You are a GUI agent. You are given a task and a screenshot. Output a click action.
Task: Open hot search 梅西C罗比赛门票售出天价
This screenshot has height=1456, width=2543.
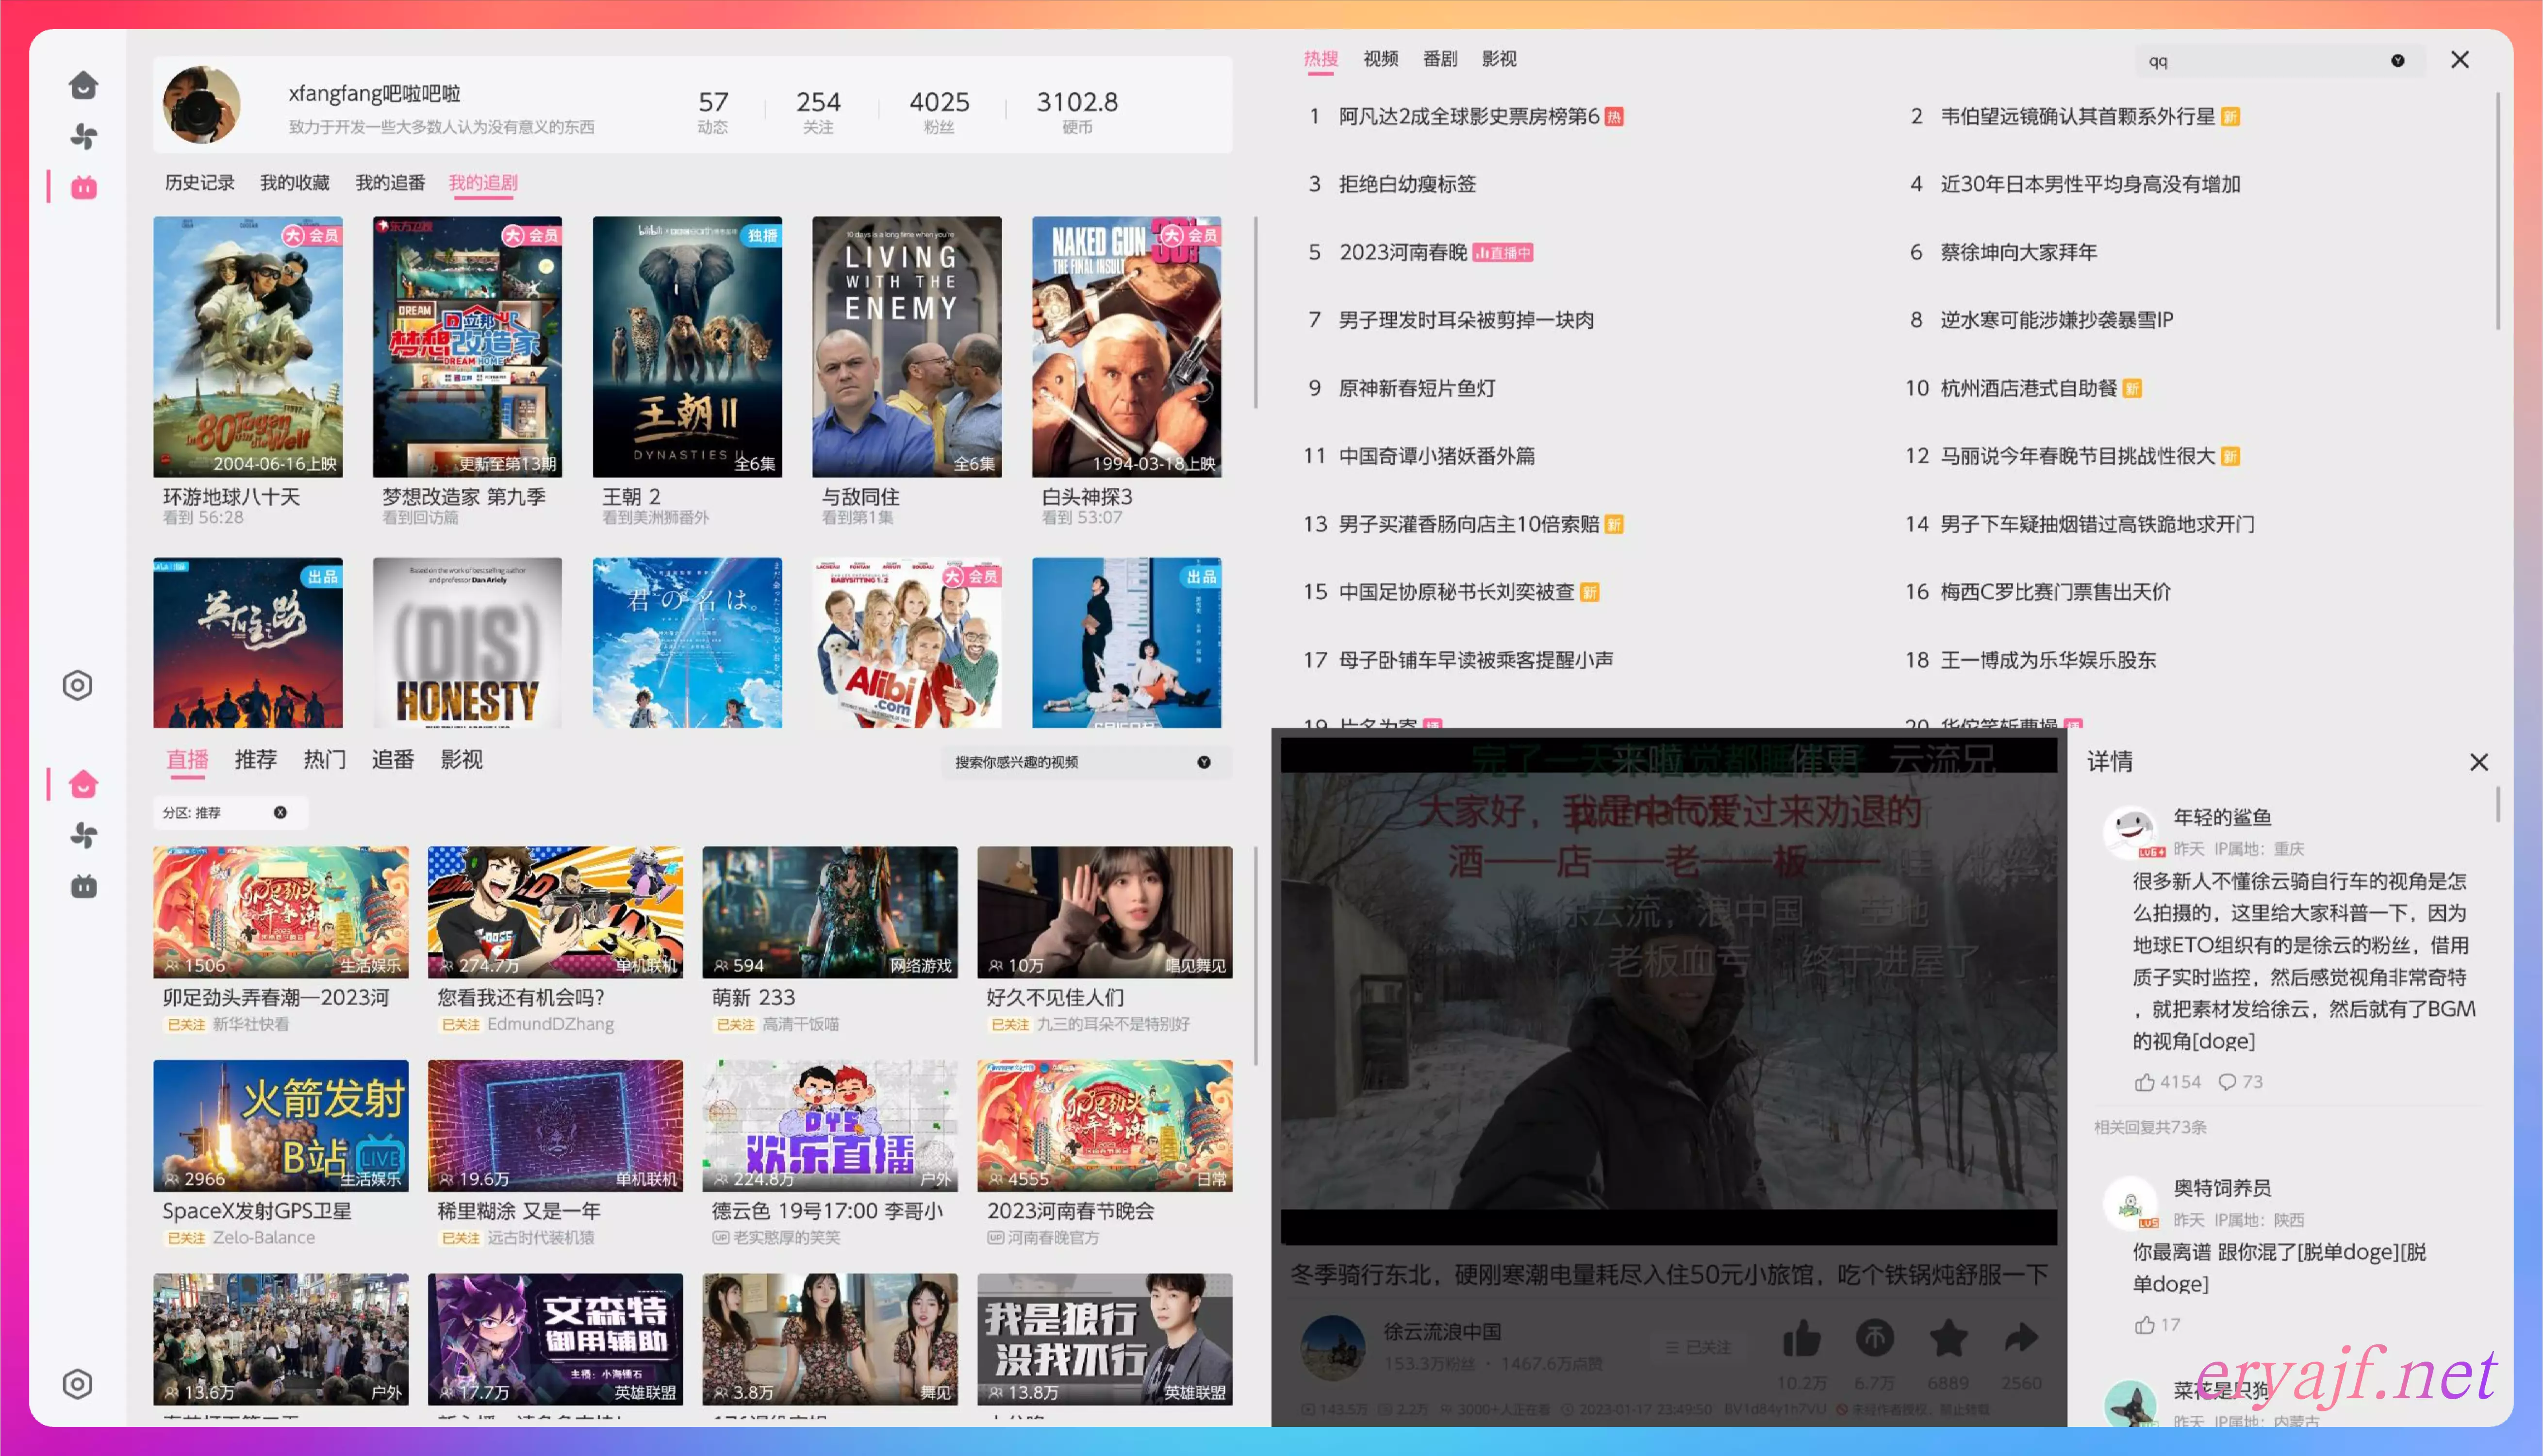[x=2055, y=592]
